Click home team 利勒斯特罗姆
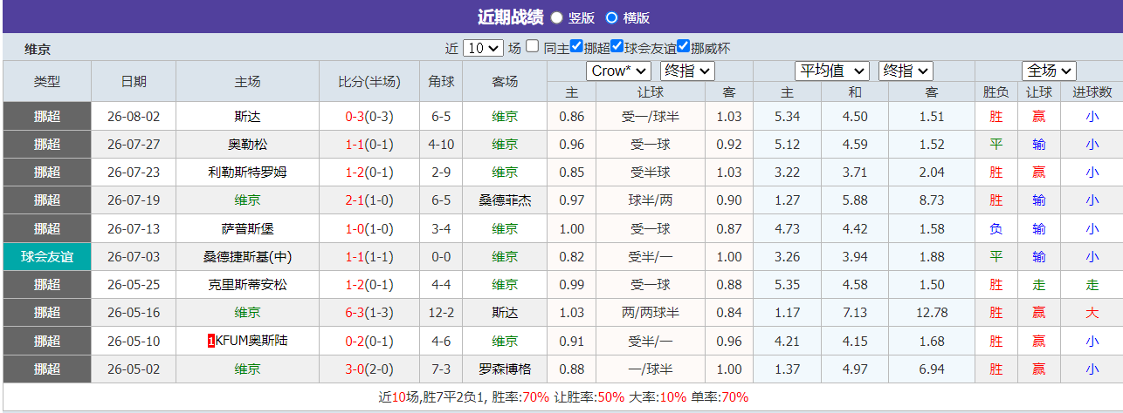 pyautogui.click(x=247, y=172)
